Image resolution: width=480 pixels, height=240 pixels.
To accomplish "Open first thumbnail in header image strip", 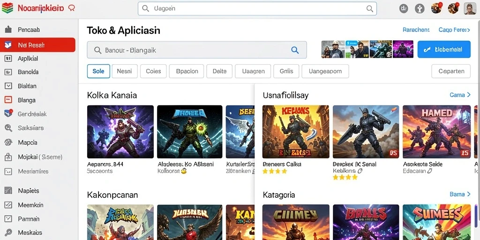I will [x=333, y=49].
